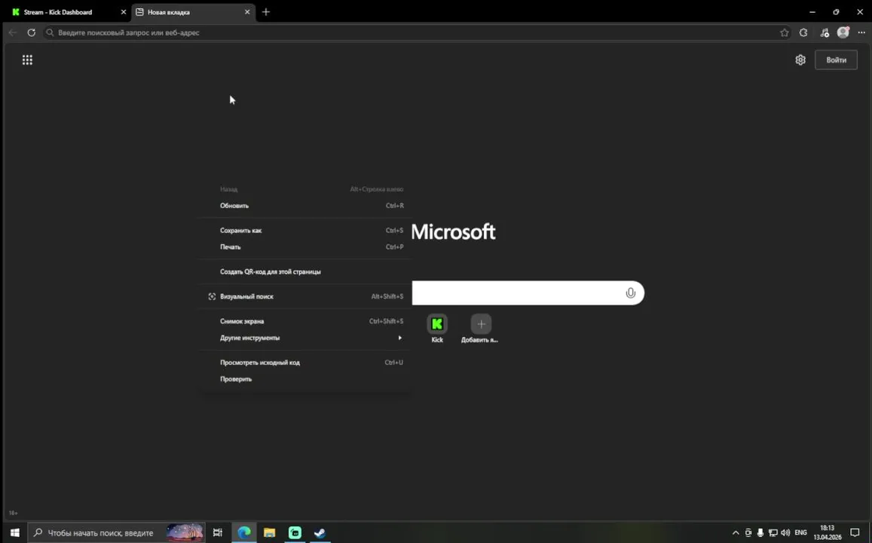
Task: Open a new tab with plus button
Action: [266, 11]
